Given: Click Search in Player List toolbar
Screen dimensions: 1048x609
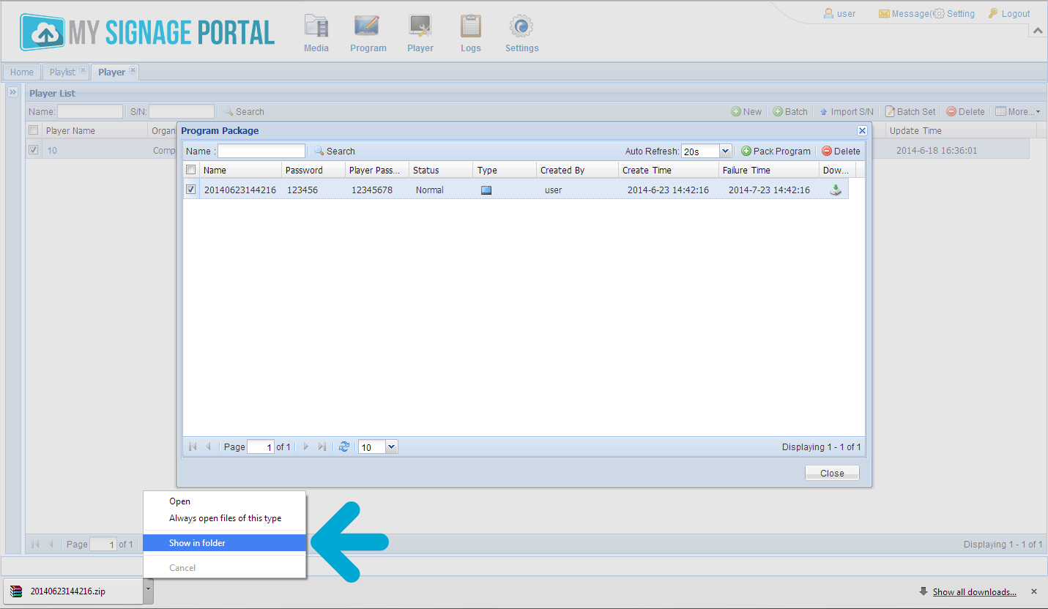Looking at the screenshot, I should 244,111.
